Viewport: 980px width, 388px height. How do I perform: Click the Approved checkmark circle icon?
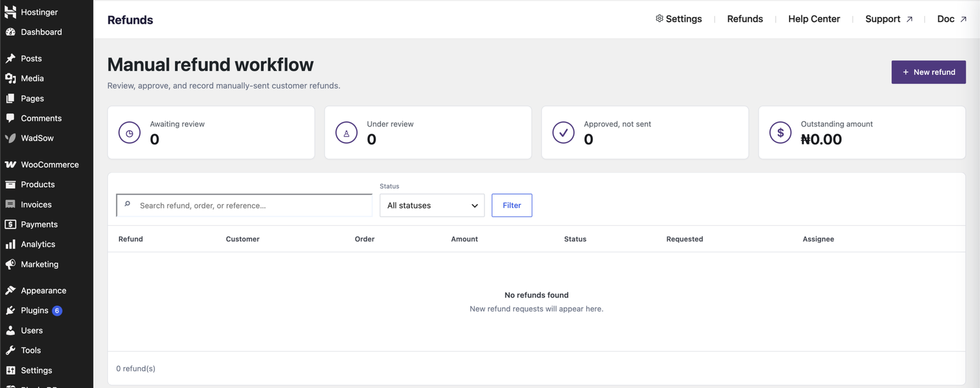coord(563,133)
